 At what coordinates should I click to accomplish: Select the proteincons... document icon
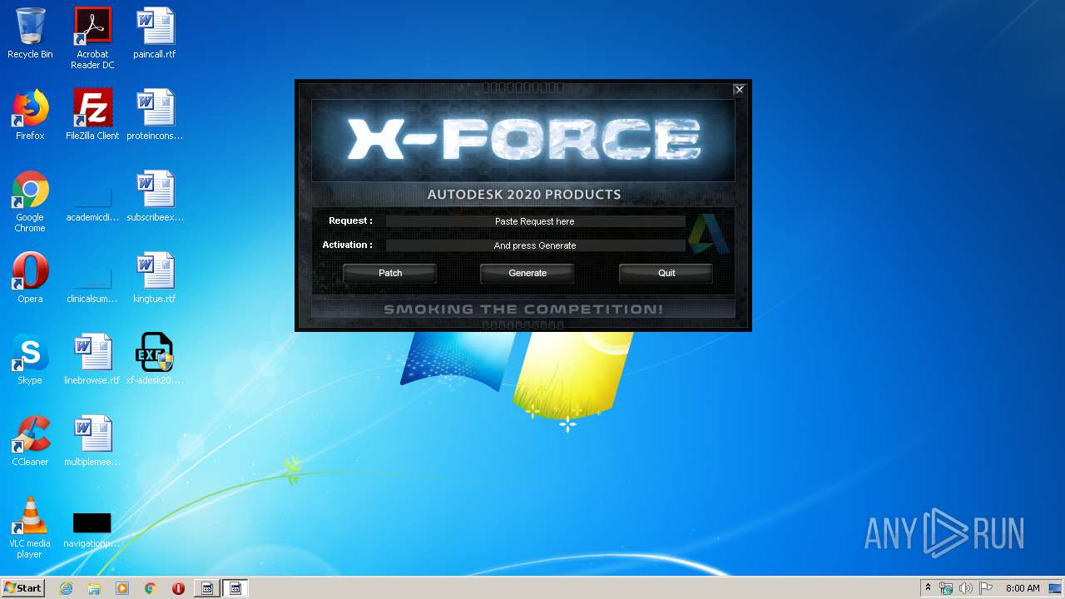click(x=155, y=115)
